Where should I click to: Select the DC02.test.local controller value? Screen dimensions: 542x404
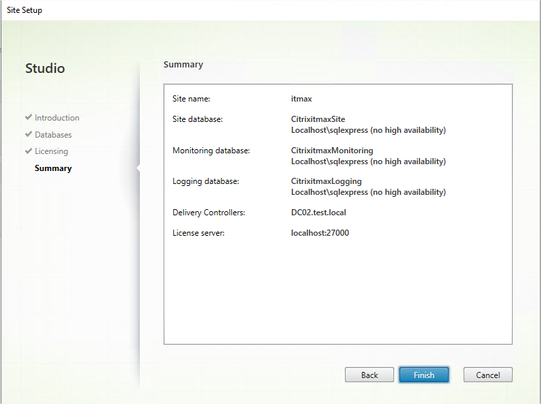[318, 213]
